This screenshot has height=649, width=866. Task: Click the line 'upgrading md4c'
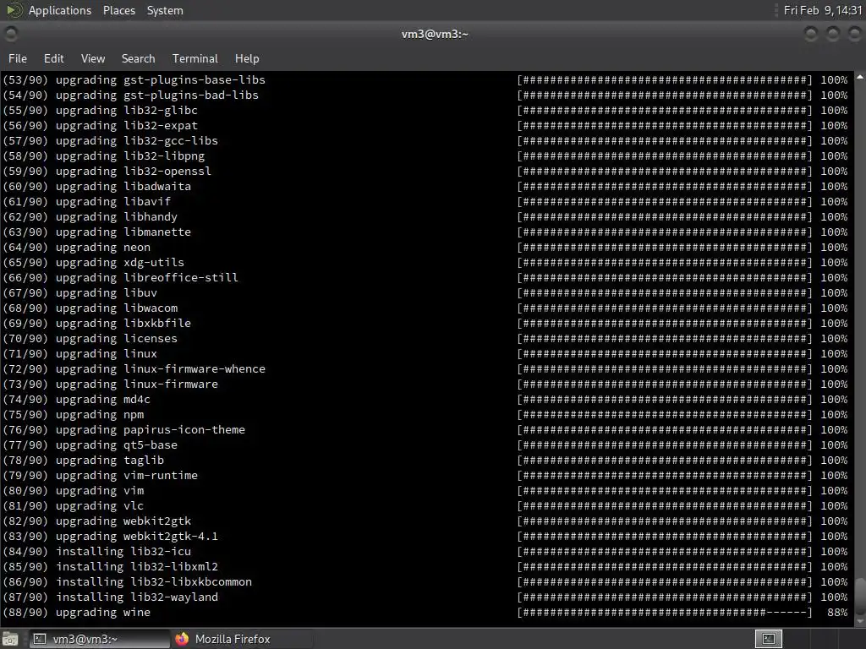[x=102, y=400]
